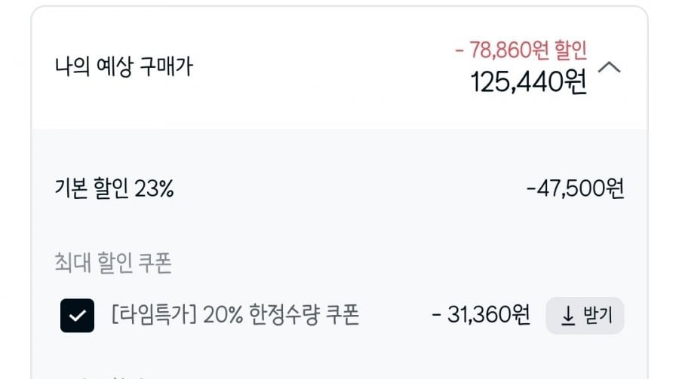Image resolution: width=679 pixels, height=379 pixels.
Task: Click the red 78,860원 할인 text
Action: pyautogui.click(x=521, y=50)
